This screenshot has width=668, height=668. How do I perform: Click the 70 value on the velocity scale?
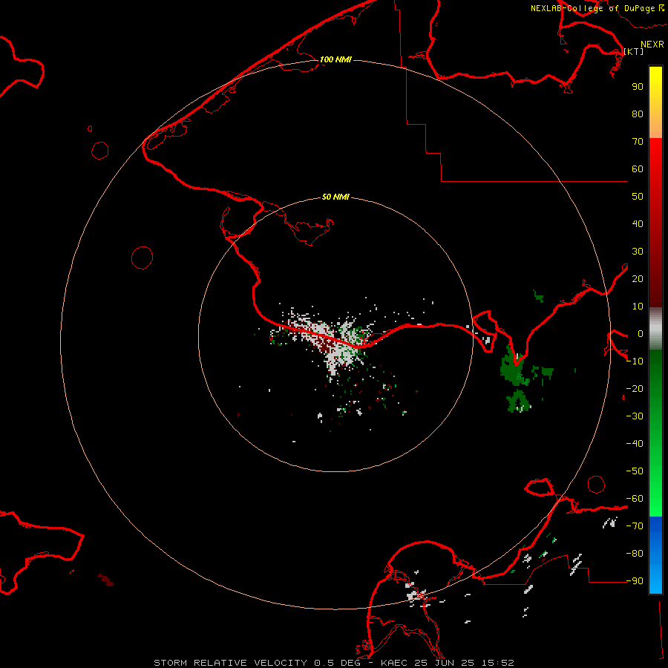638,142
